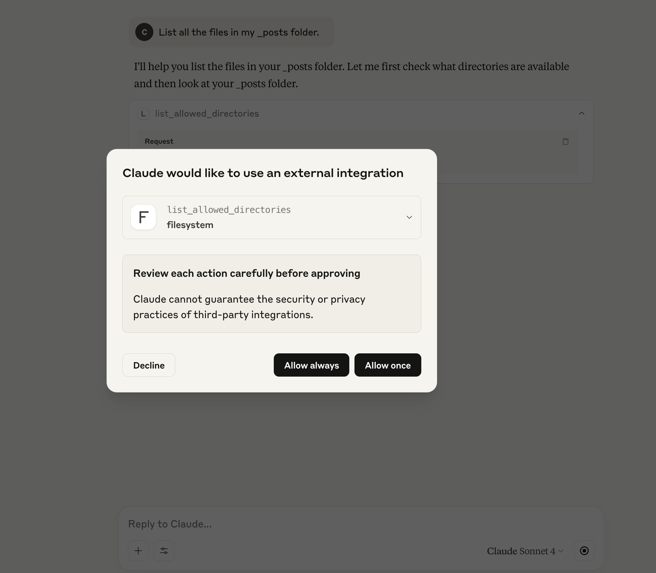Stop the response with stop button
Screen dimensions: 656x573
pyautogui.click(x=584, y=551)
